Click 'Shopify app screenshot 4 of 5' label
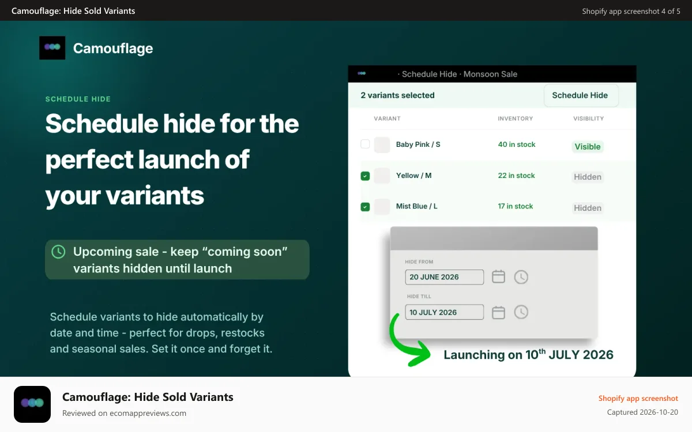Viewport: 692px width, 432px height. click(631, 11)
